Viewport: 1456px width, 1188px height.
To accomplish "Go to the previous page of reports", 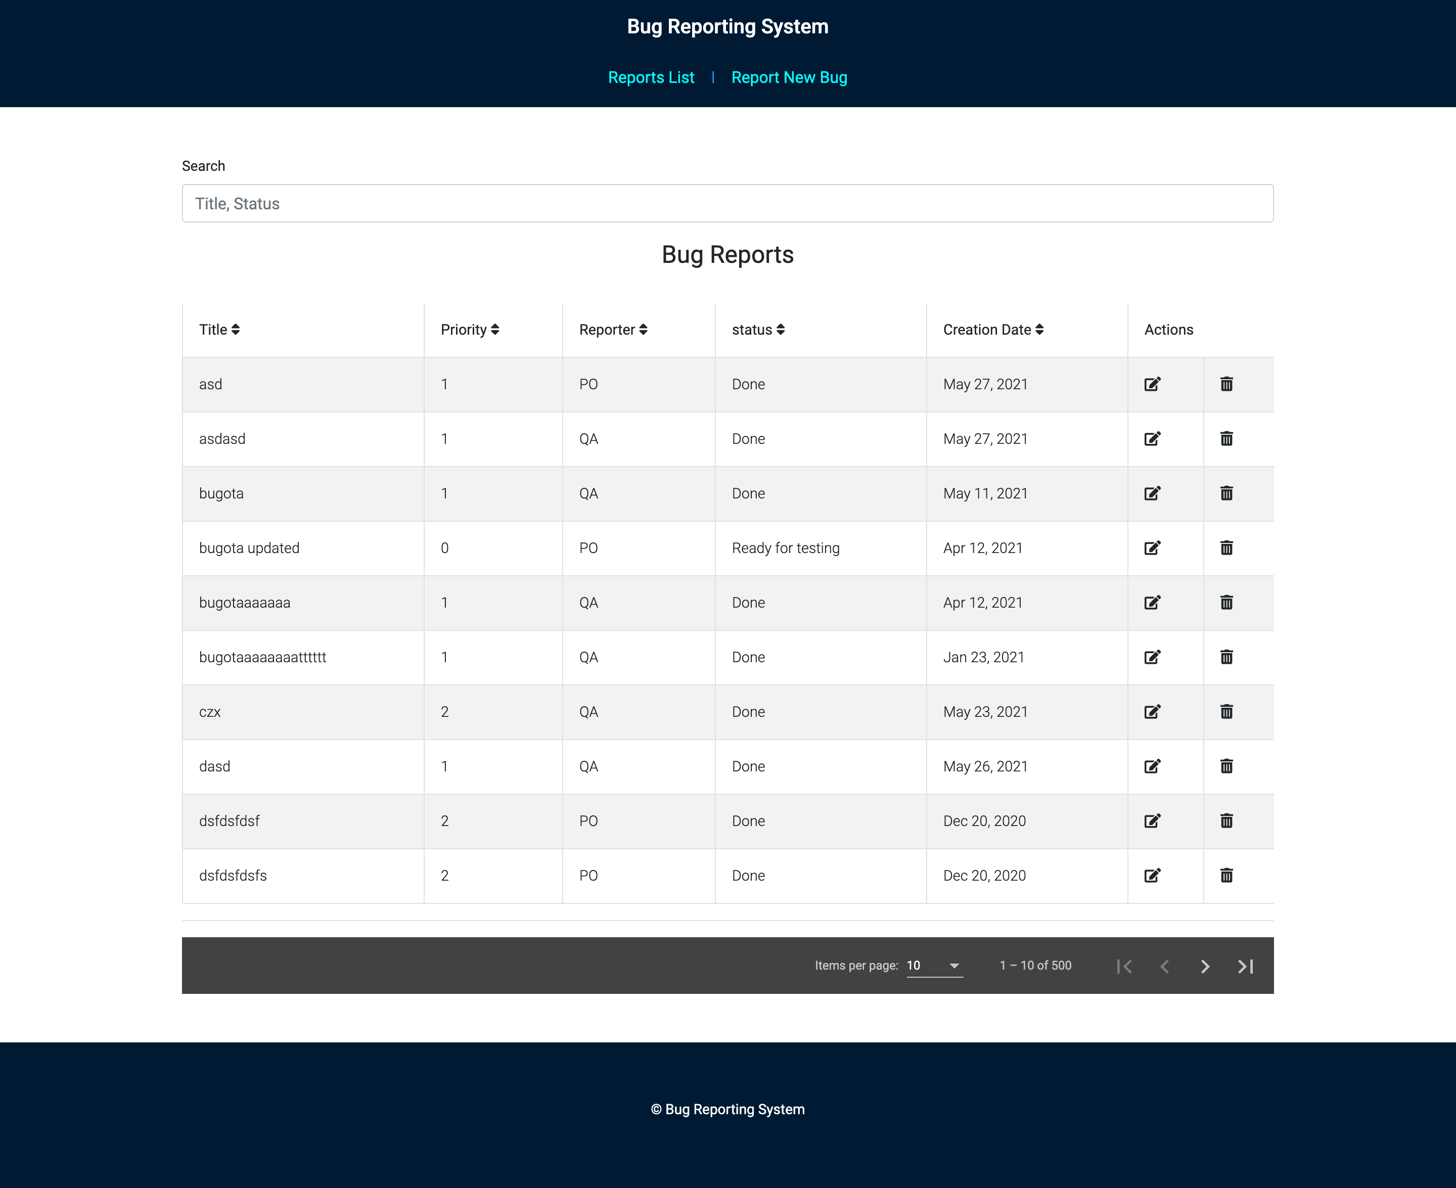I will tap(1164, 966).
